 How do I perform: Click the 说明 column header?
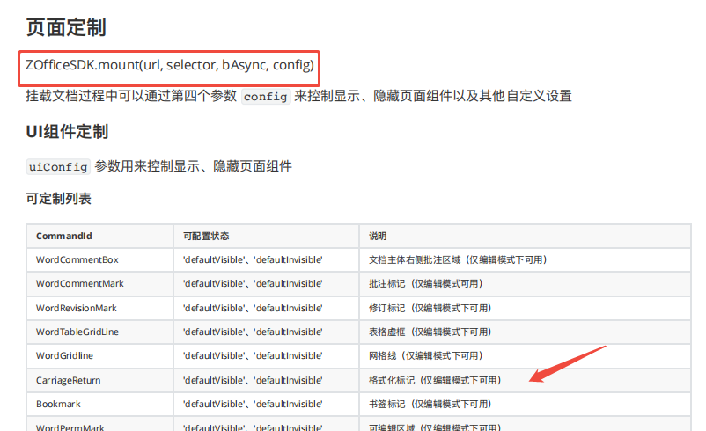point(378,237)
